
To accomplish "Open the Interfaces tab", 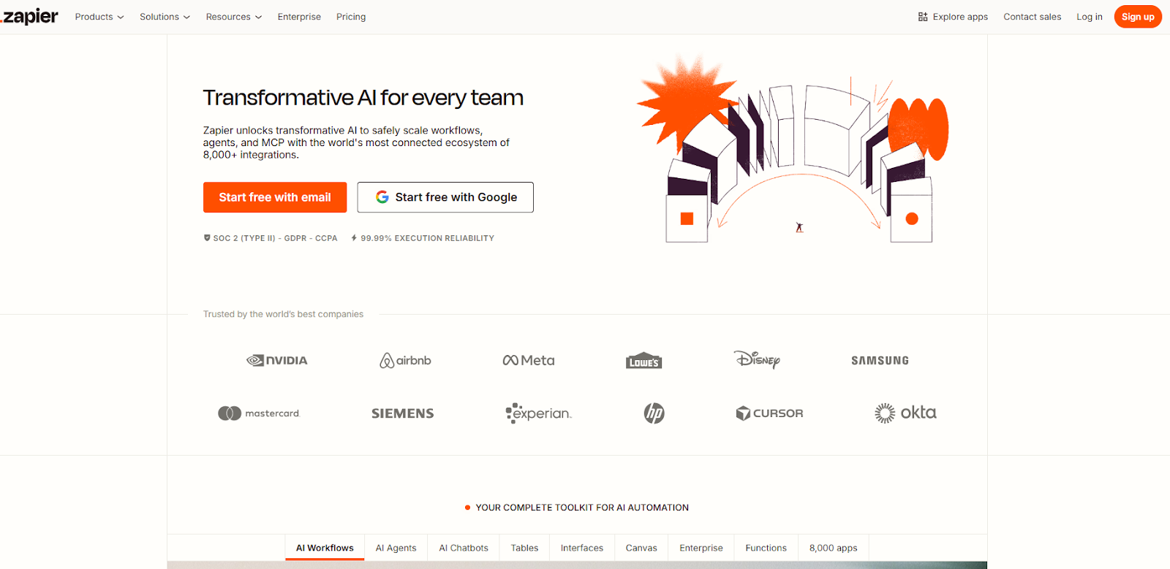I will click(x=582, y=548).
